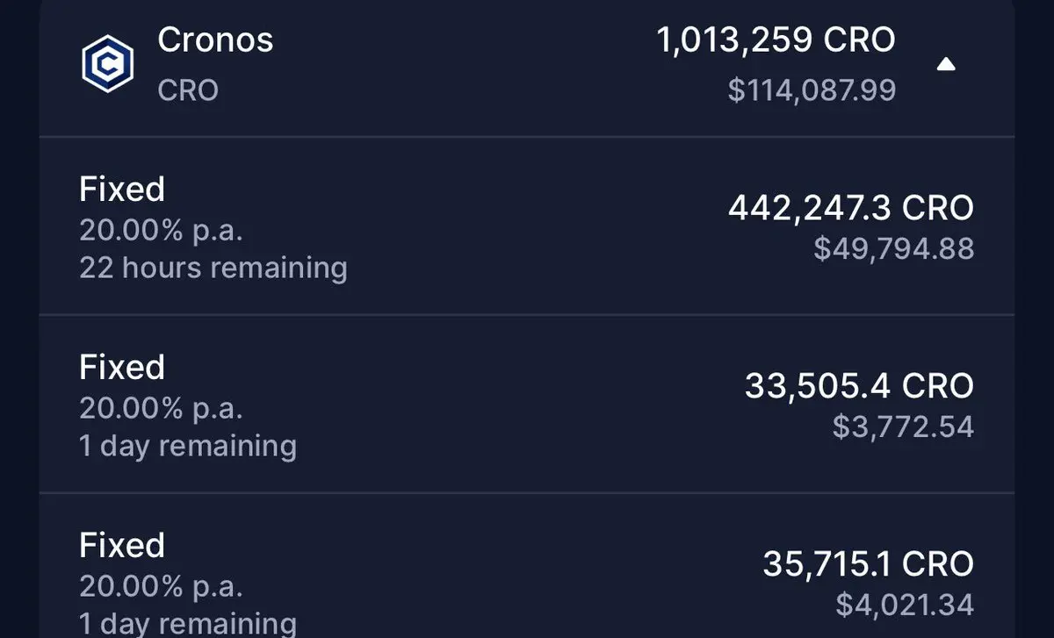This screenshot has height=638, width=1054.
Task: Click the CRO ticker under Cronos
Action: tap(188, 90)
